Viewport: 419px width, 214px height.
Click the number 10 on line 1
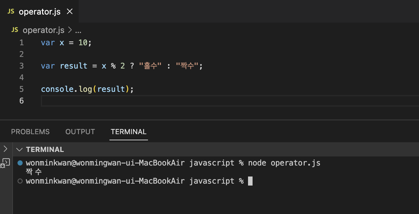83,42
